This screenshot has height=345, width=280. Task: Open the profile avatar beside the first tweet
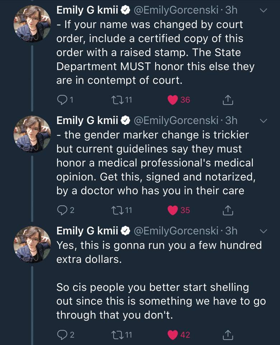click(x=32, y=24)
